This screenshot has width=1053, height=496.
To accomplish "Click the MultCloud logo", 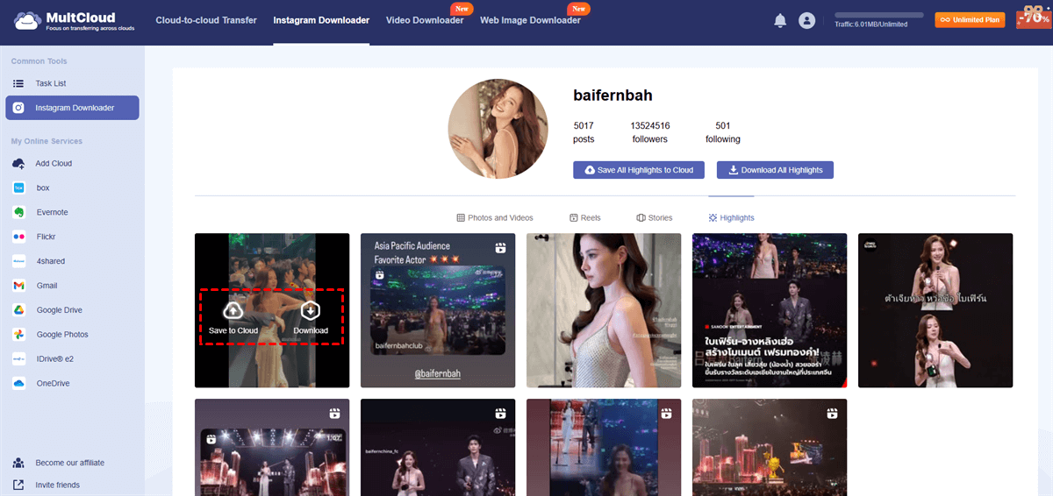I will click(72, 20).
